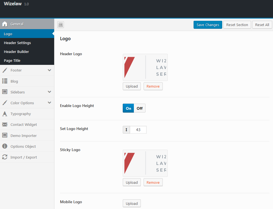Remove the Sticky Logo image
This screenshot has width=273, height=209.
point(153,182)
